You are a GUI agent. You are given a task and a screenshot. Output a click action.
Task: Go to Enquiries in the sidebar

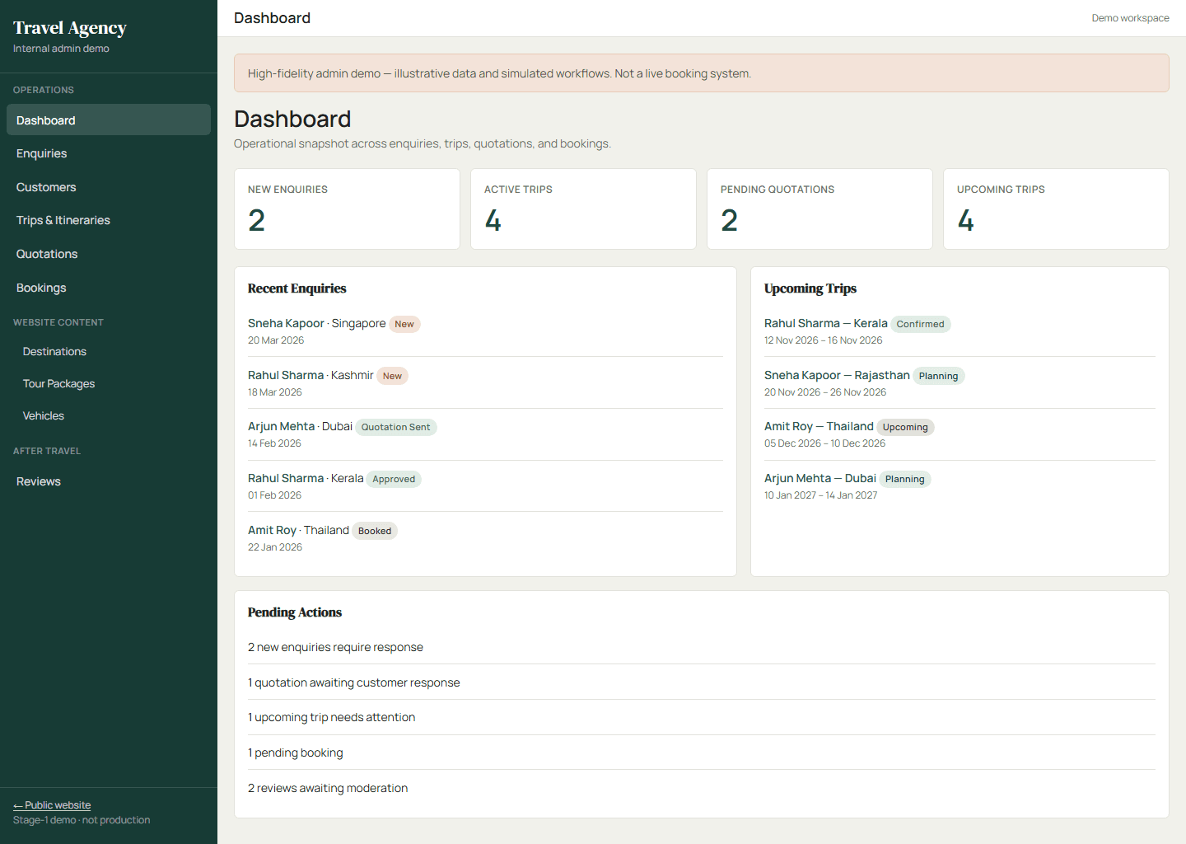[x=109, y=153]
